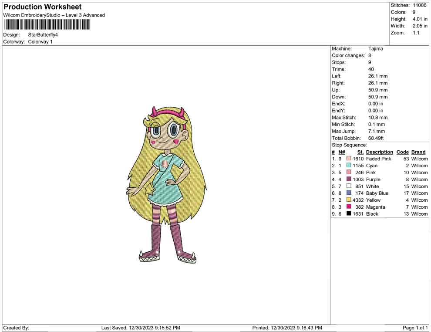The width and height of the screenshot is (431, 332).
Task: Click the Trims value '40'
Action: click(x=371, y=69)
